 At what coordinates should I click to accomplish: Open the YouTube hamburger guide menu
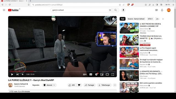click(x=4, y=10)
